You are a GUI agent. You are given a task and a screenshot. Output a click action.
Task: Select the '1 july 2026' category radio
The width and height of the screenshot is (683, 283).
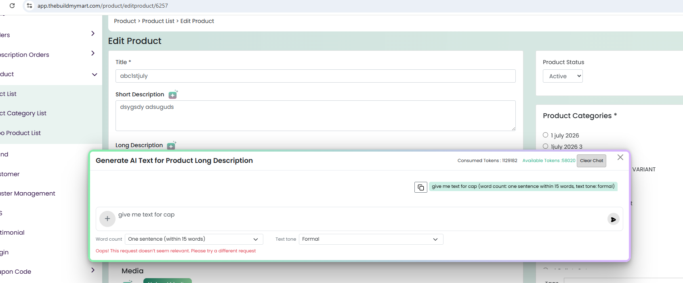(x=545, y=135)
